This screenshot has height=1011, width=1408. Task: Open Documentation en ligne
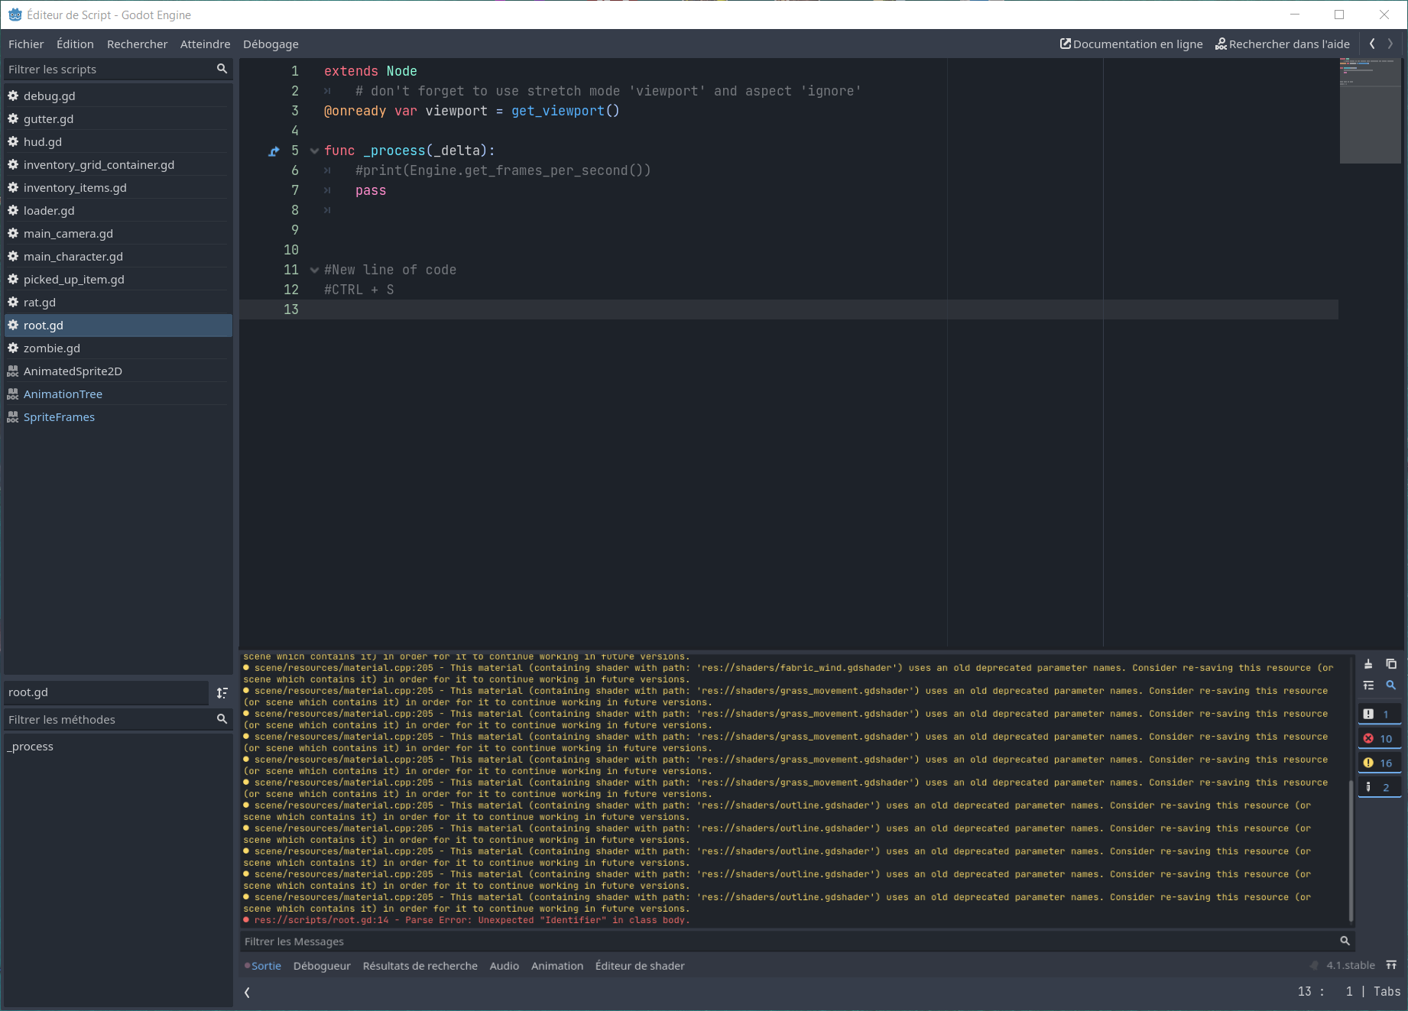1131,44
